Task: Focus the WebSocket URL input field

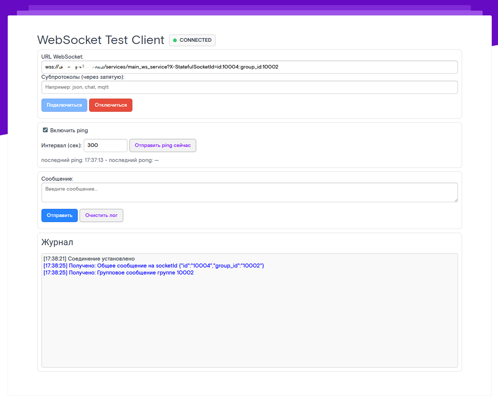Action: 249,67
